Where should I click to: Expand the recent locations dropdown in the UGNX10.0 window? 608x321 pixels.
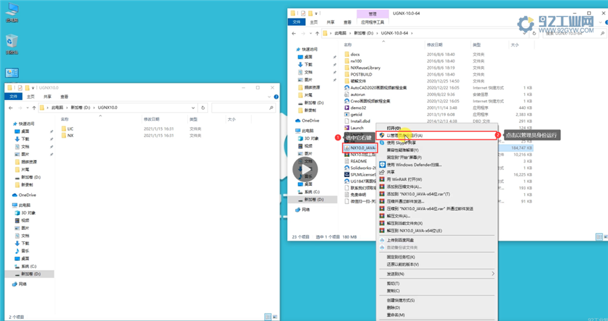[27, 107]
